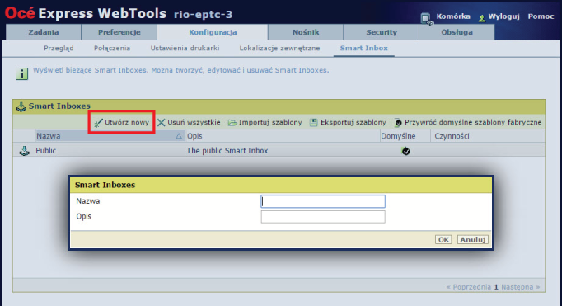Viewport: 562px width, 306px height.
Task: Select the Smart Inbox sub-tab
Action: click(x=363, y=48)
